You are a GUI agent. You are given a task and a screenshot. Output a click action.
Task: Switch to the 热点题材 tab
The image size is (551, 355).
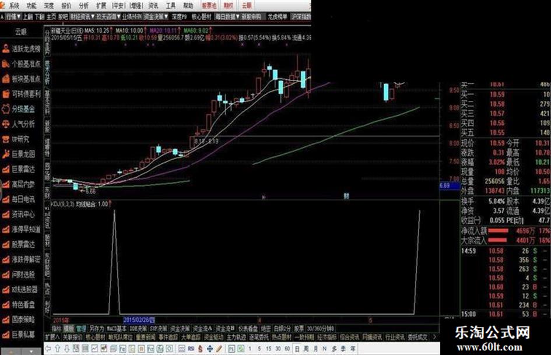click(x=282, y=337)
